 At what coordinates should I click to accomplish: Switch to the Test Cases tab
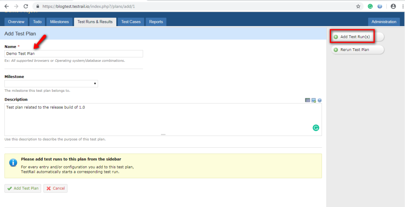click(131, 22)
